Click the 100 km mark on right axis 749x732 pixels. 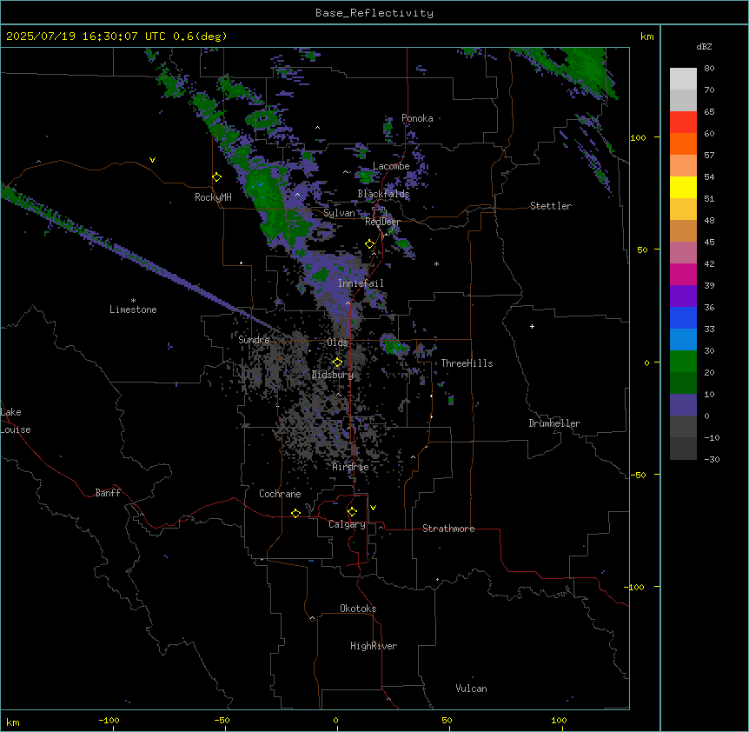(x=638, y=138)
